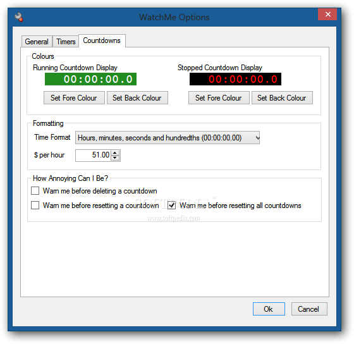Open the Time Format dropdown
The image size is (354, 344).
(168, 138)
